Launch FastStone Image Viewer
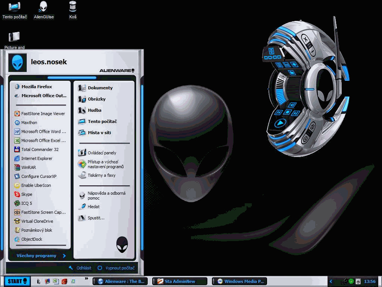The width and height of the screenshot is (382, 287). pos(40,114)
